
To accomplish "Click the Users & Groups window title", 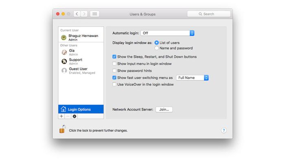I will (142, 14).
